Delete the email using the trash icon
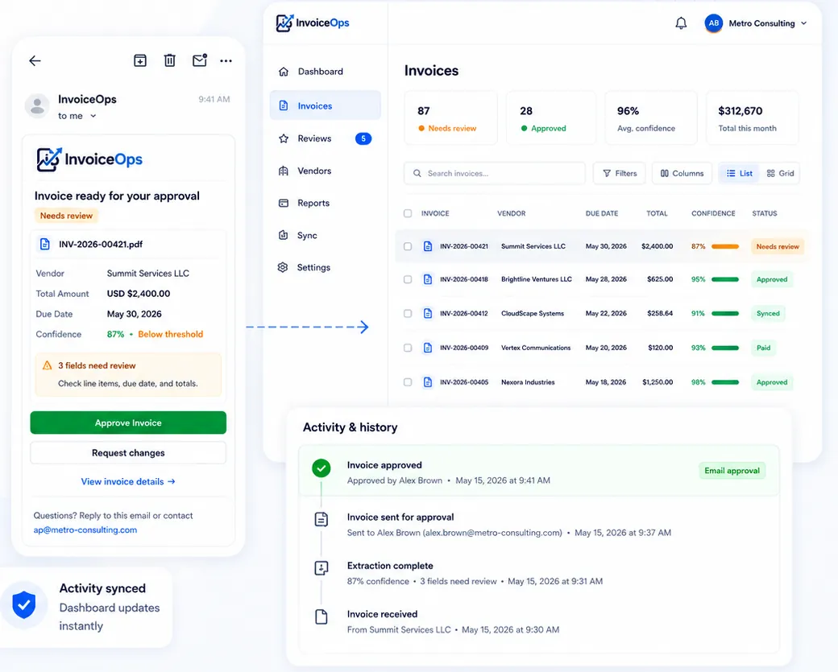The height and width of the screenshot is (672, 838). (169, 60)
